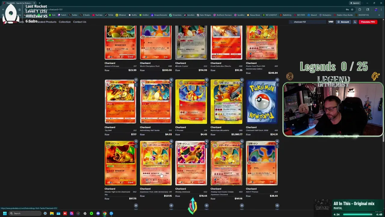The height and width of the screenshot is (217, 385).
Task: Switch to Chrome on the taskbar
Action: coord(105,213)
